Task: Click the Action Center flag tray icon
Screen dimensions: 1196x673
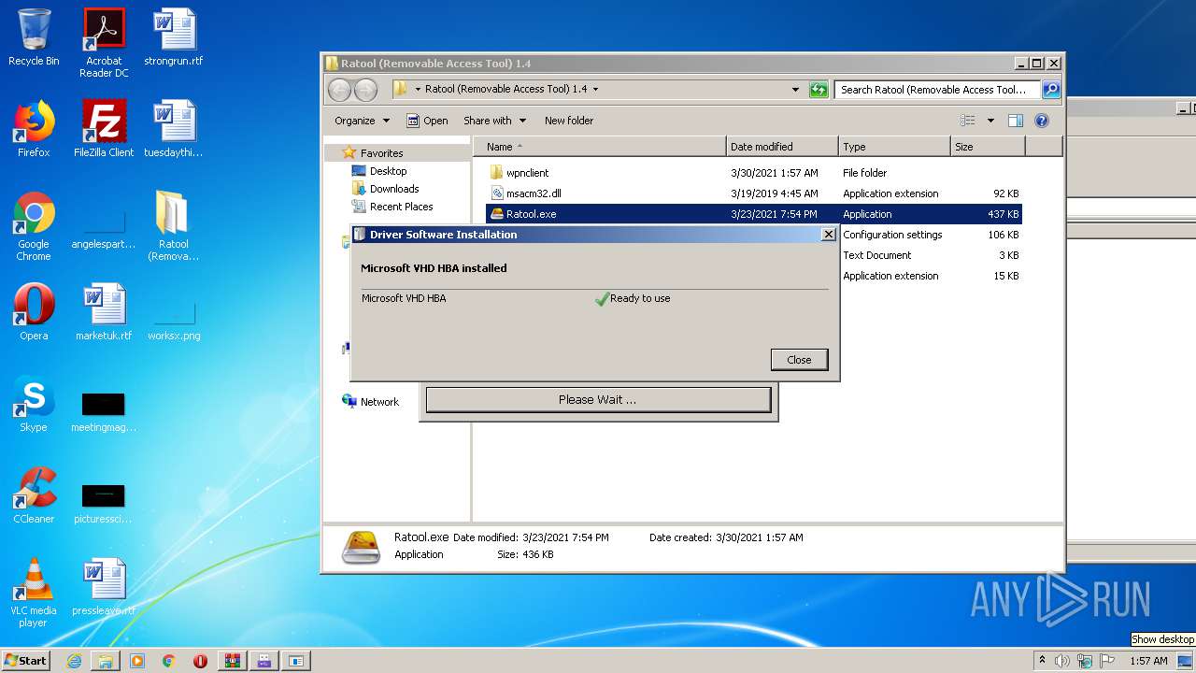Action: 1107,661
